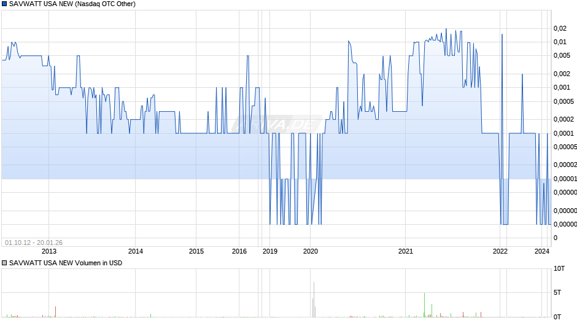Click the 2015 x-axis label
Image resolution: width=577 pixels, height=323 pixels.
click(x=196, y=251)
